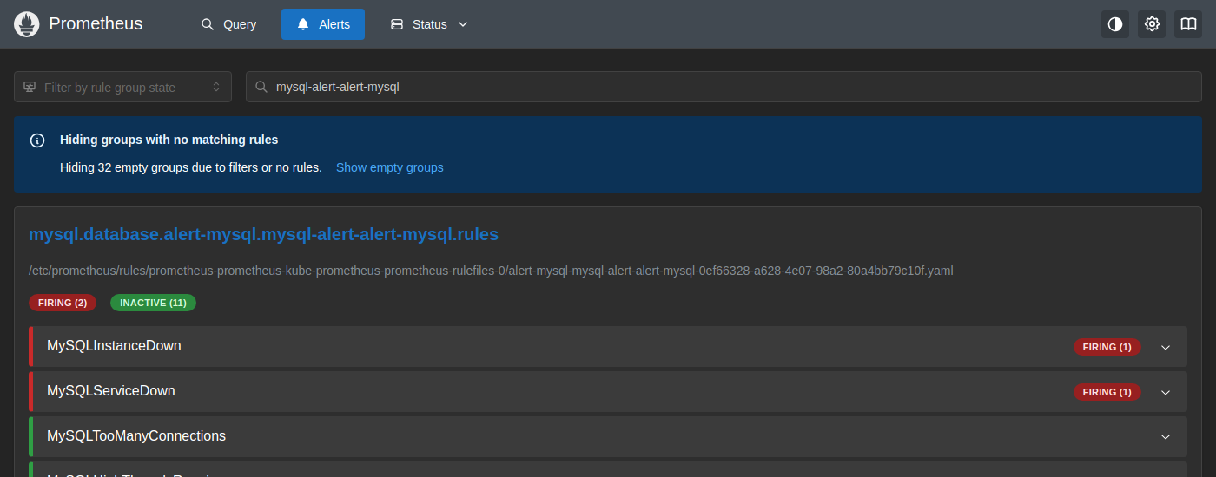The height and width of the screenshot is (477, 1216).
Task: Open the Query page
Action: [228, 24]
